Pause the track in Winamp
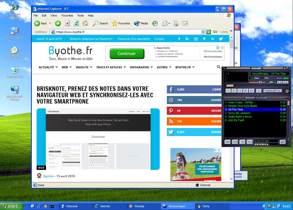The image size is (293, 210). [240, 91]
